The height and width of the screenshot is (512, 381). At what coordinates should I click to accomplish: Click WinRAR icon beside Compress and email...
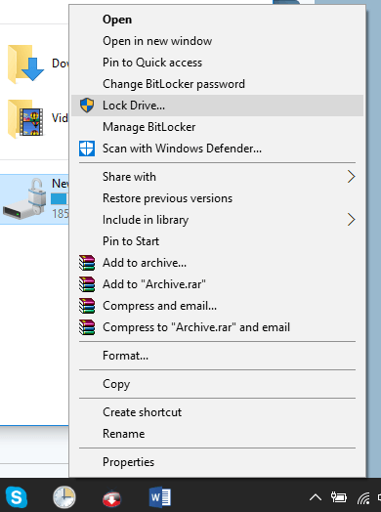tap(87, 306)
